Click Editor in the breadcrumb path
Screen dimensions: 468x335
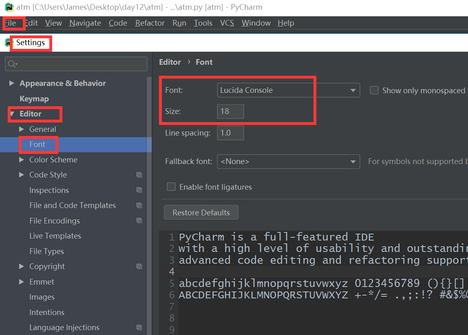tap(170, 62)
